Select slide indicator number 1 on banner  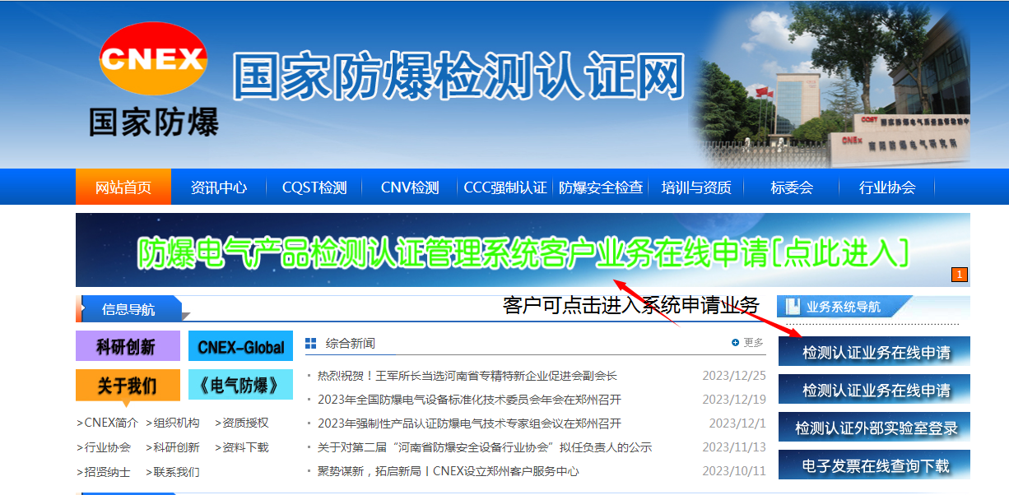click(960, 275)
